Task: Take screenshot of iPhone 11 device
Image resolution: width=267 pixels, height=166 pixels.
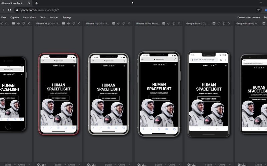Action: (x=113, y=23)
